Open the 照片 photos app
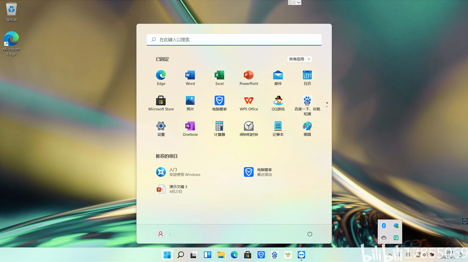468x262 pixels. pos(190,103)
